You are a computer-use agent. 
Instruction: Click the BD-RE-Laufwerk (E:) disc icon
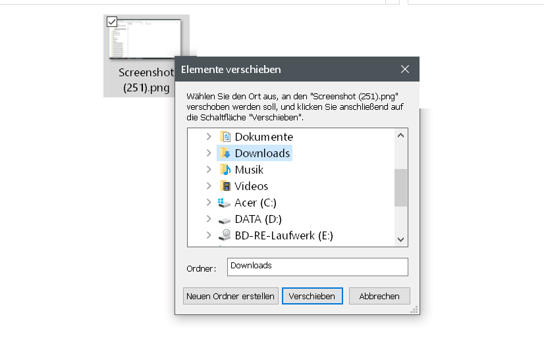[x=225, y=235]
